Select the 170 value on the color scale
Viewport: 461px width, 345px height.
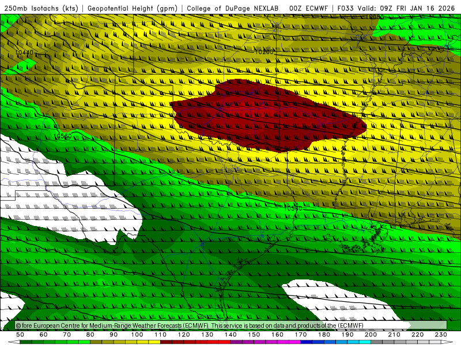click(301, 335)
